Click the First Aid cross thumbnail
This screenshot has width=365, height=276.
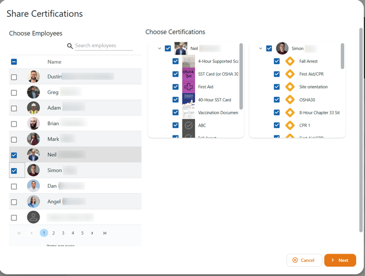click(188, 87)
